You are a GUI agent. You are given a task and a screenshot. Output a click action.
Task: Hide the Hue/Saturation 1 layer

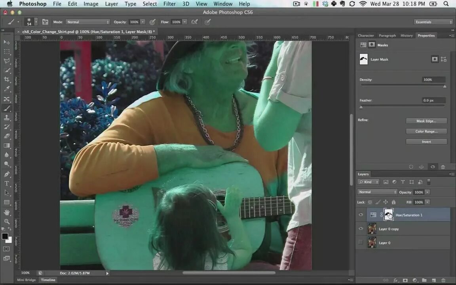(x=361, y=215)
